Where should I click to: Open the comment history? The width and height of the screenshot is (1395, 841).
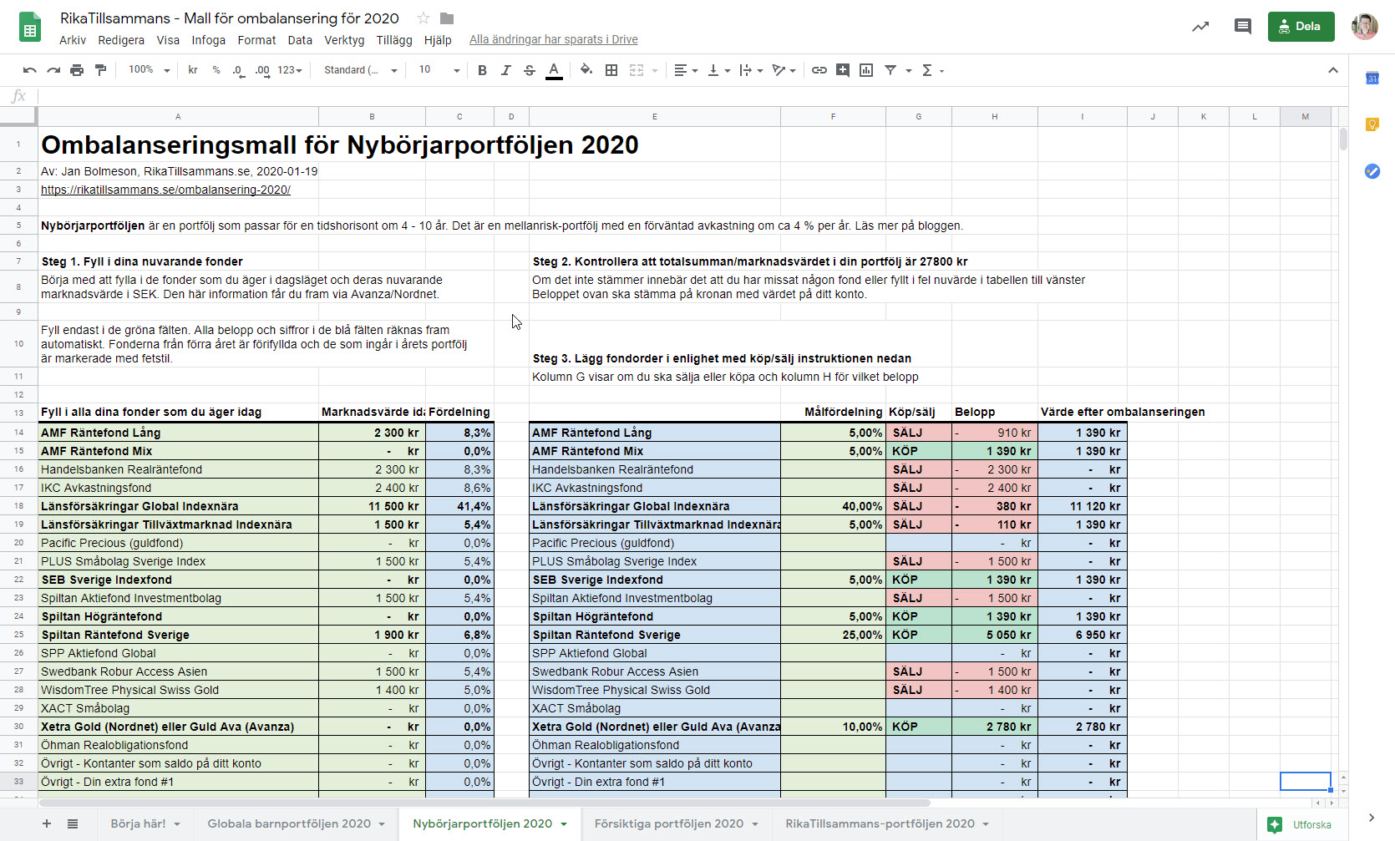coord(1243,27)
